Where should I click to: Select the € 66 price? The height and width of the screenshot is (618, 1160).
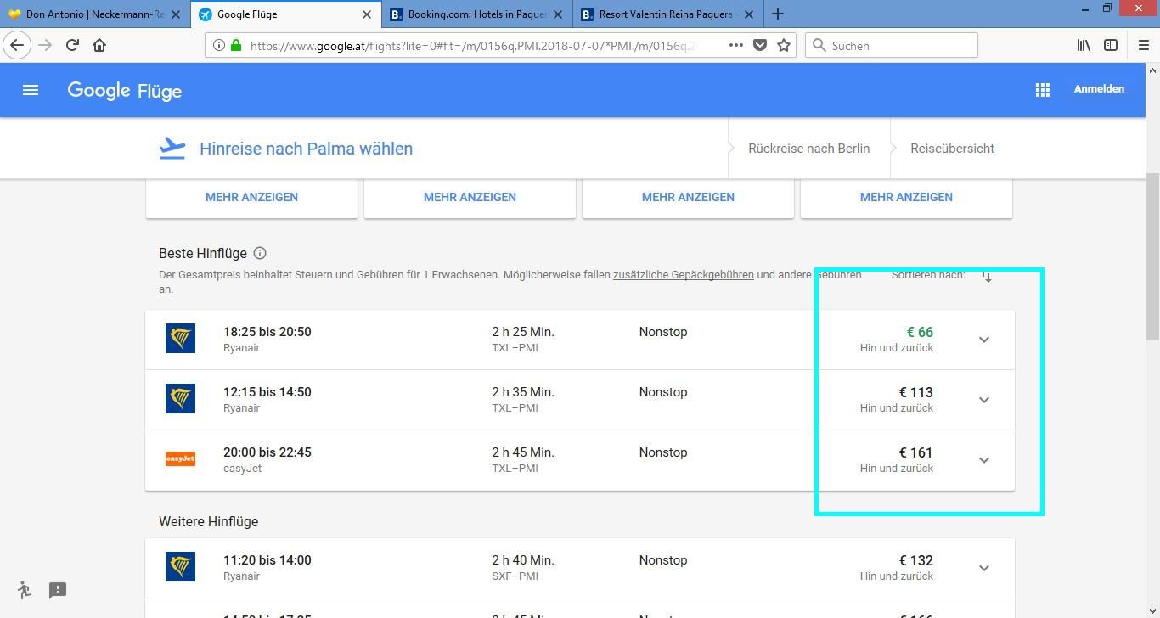(x=920, y=332)
